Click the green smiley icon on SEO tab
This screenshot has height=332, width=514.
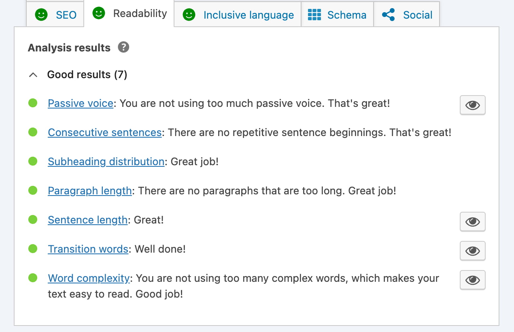pos(41,15)
